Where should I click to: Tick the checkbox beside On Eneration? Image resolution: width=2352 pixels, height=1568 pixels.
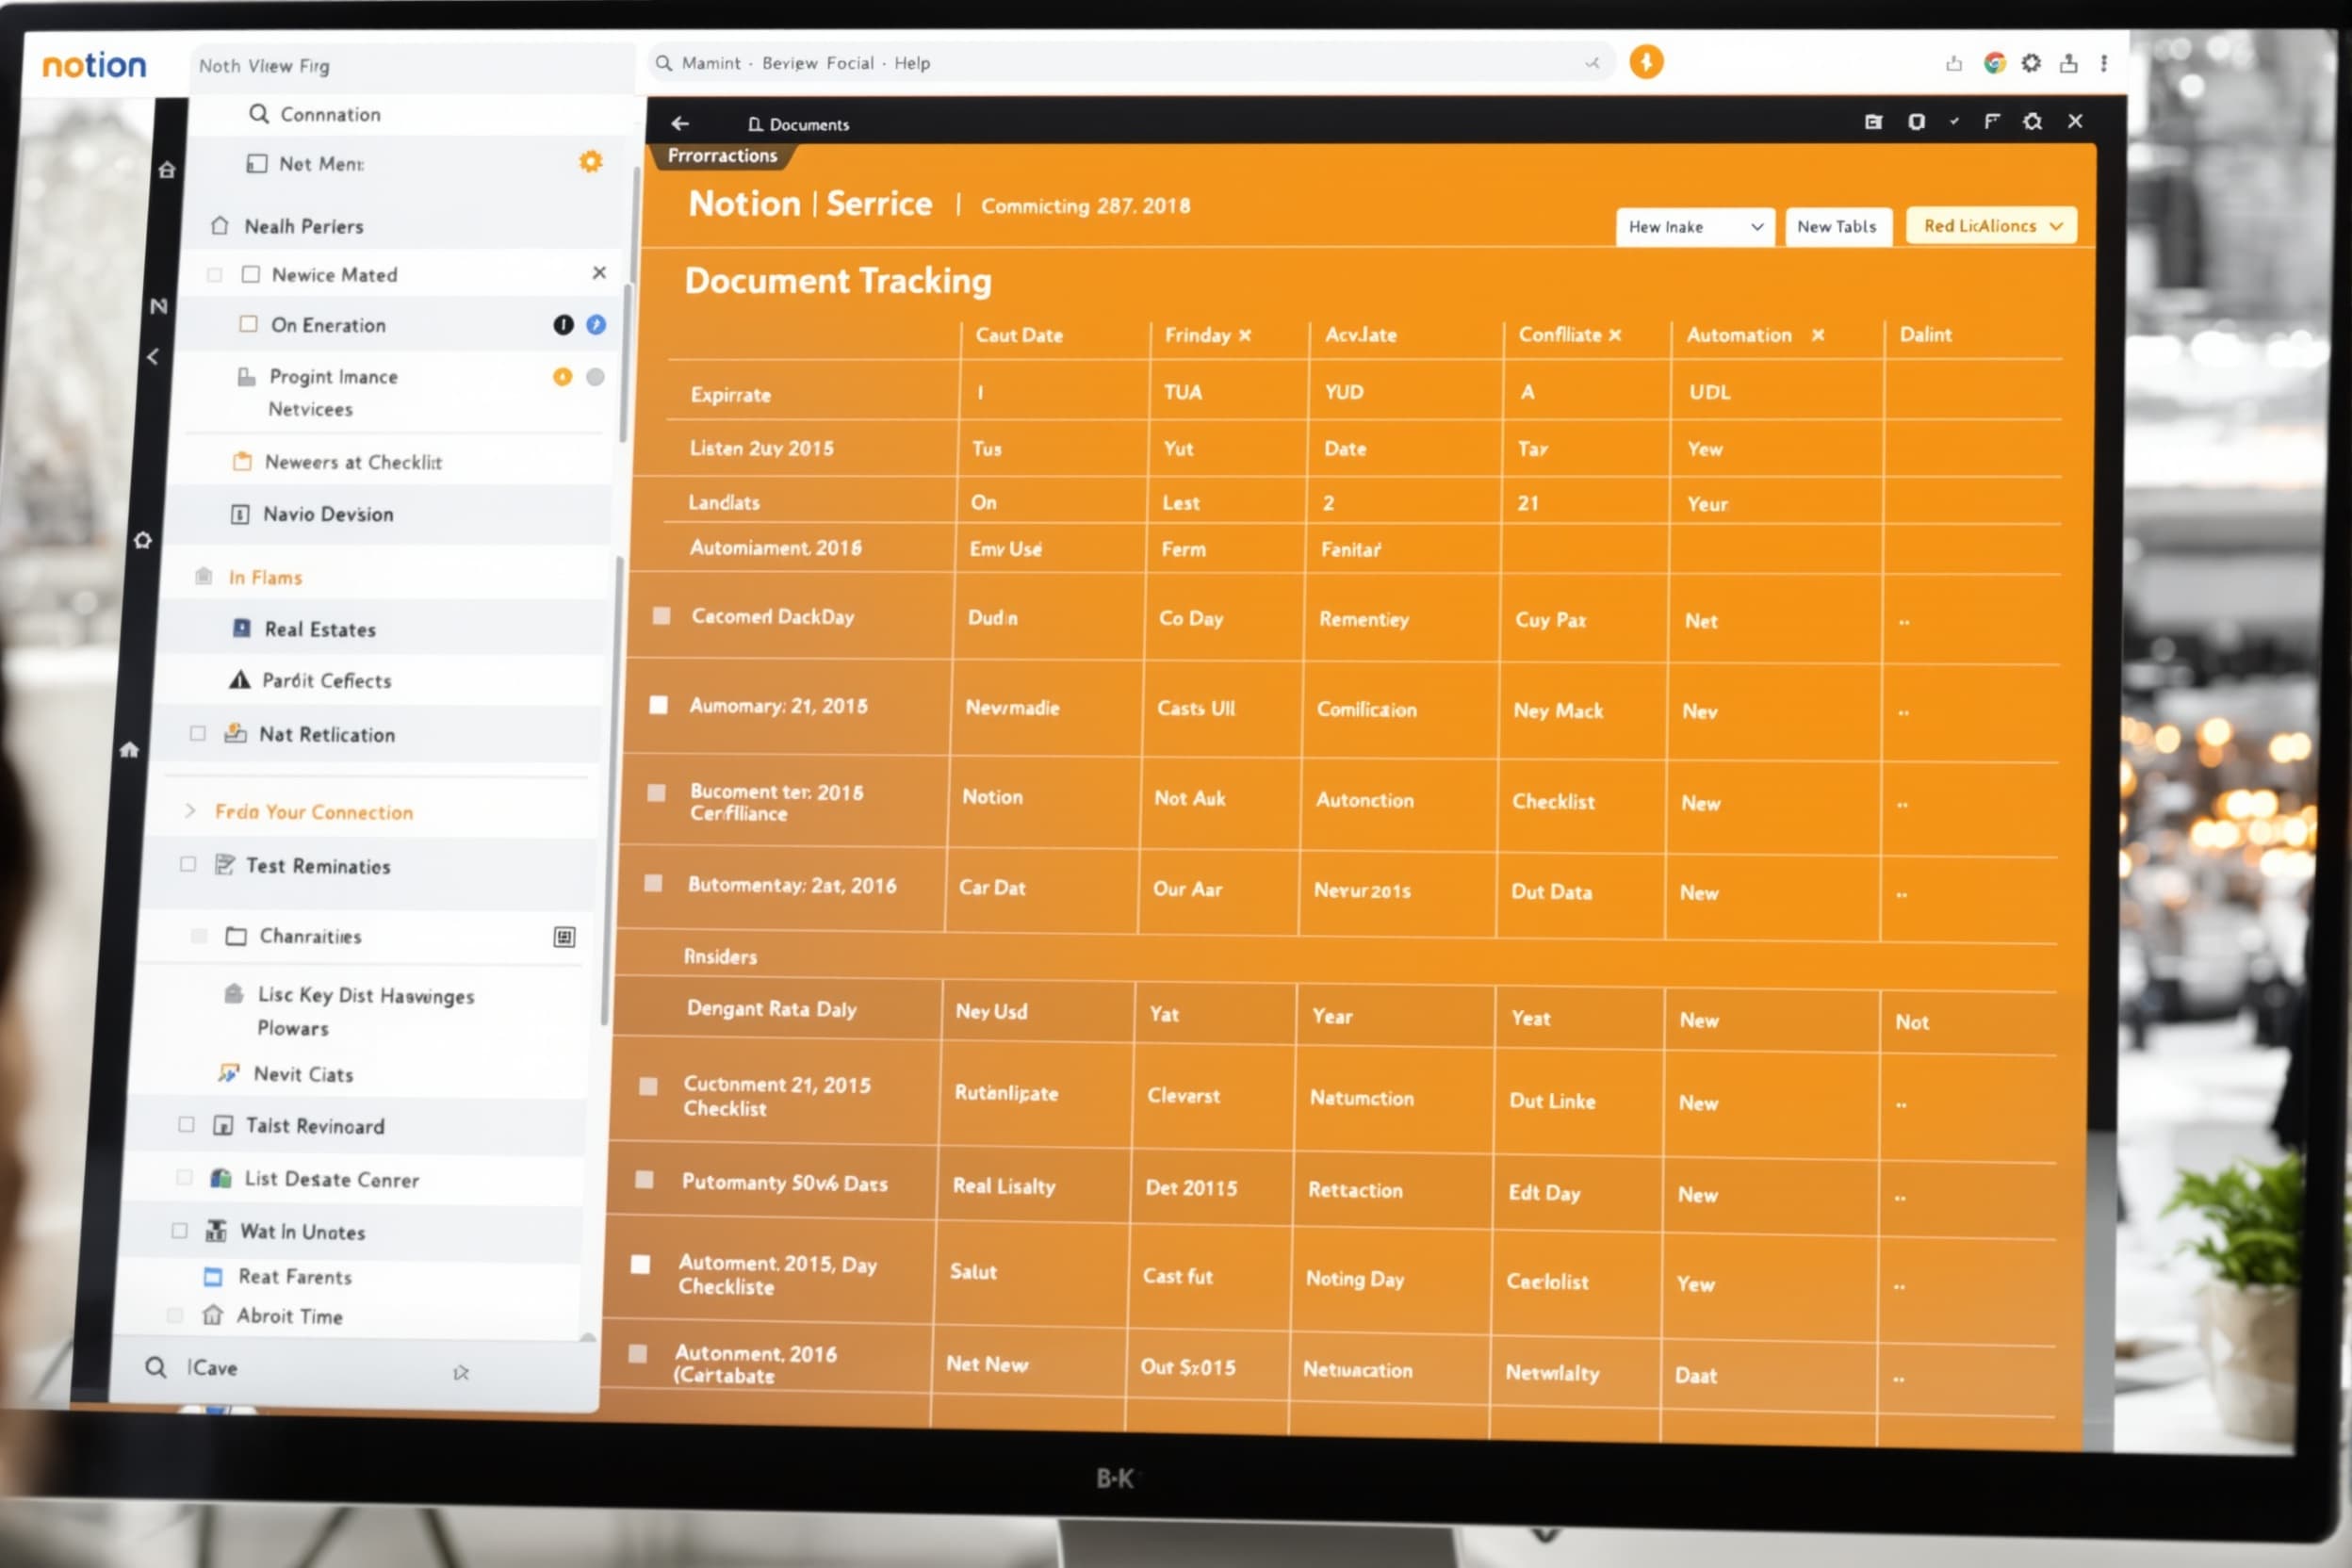(x=248, y=324)
